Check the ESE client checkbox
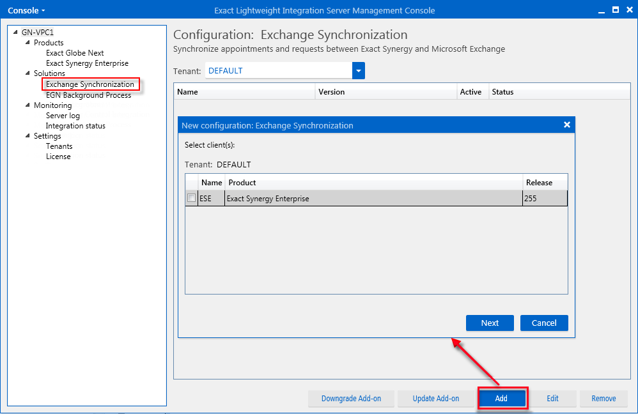The width and height of the screenshot is (638, 414). pos(191,198)
